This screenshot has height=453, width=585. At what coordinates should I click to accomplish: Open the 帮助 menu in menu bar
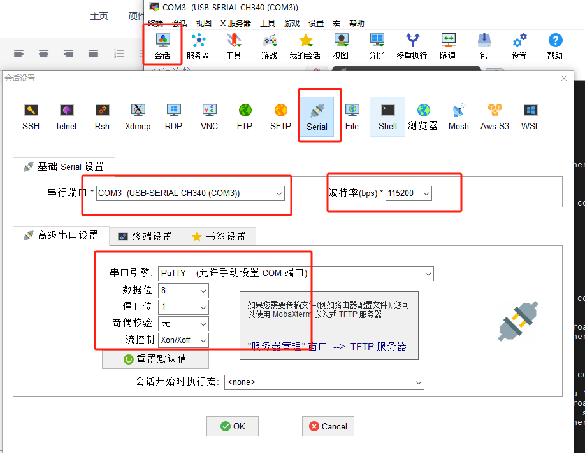point(357,23)
